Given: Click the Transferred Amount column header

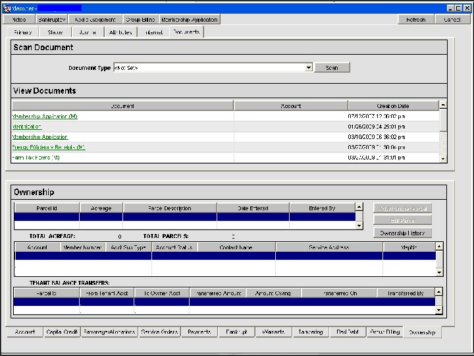Looking at the screenshot, I should 218,293.
